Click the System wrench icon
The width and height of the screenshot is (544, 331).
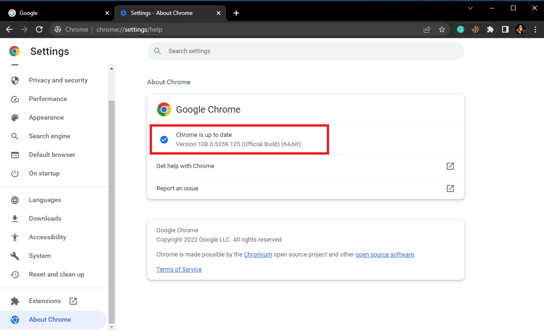tap(15, 256)
